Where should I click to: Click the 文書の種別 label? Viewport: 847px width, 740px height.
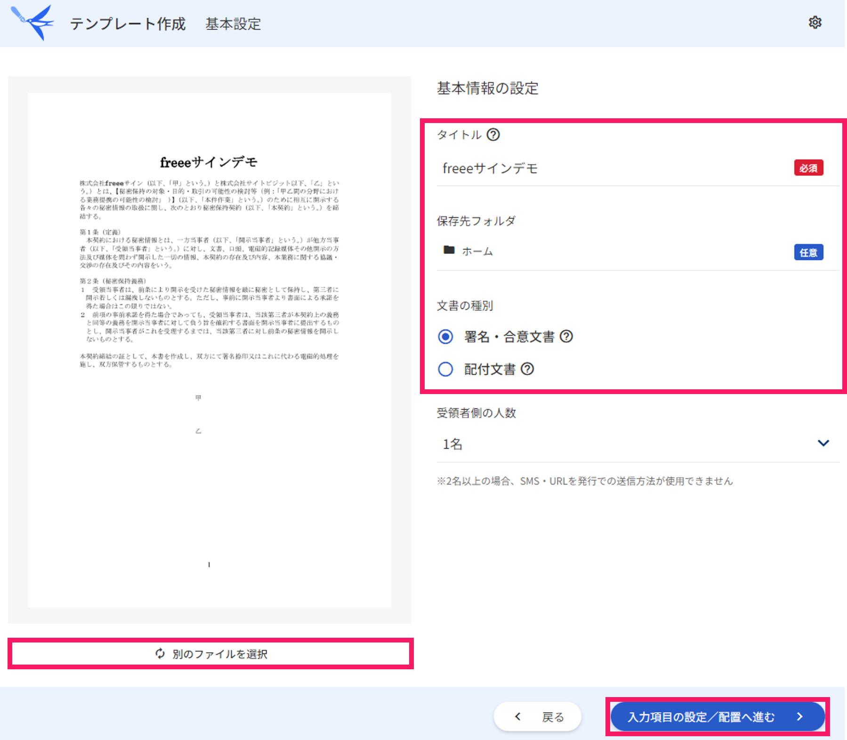[x=465, y=306]
